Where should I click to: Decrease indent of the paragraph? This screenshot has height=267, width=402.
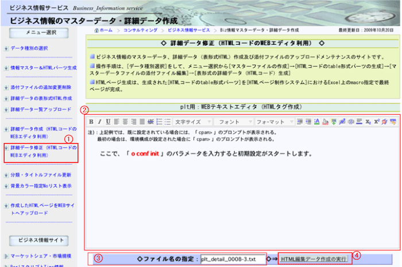(x=308, y=122)
